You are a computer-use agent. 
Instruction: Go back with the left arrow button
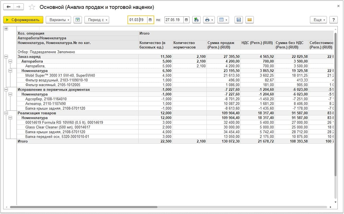[x=9, y=7]
